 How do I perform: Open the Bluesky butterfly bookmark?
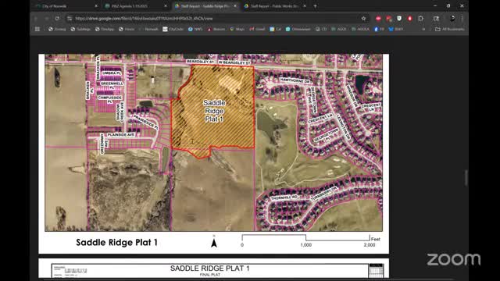pyautogui.click(x=396, y=29)
